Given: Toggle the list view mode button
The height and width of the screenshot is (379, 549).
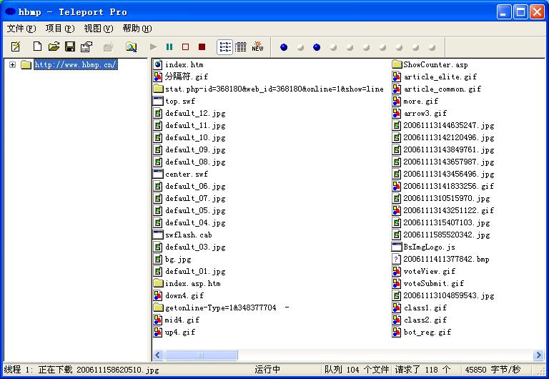Looking at the screenshot, I should coord(224,47).
